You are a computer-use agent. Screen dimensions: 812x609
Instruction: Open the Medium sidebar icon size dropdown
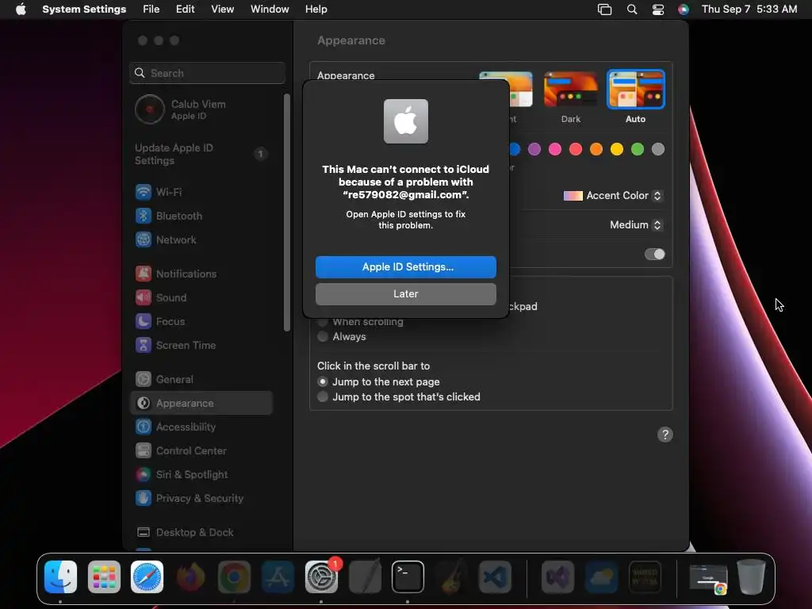pyautogui.click(x=635, y=224)
